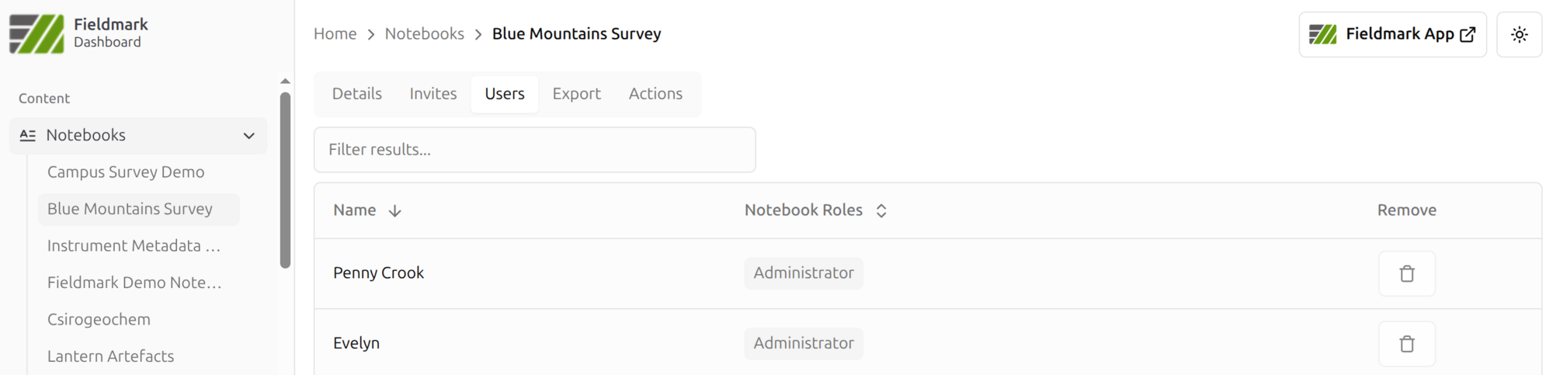This screenshot has width=1553, height=375.
Task: Click the sidebar vertical scrollbar
Action: pos(285,180)
